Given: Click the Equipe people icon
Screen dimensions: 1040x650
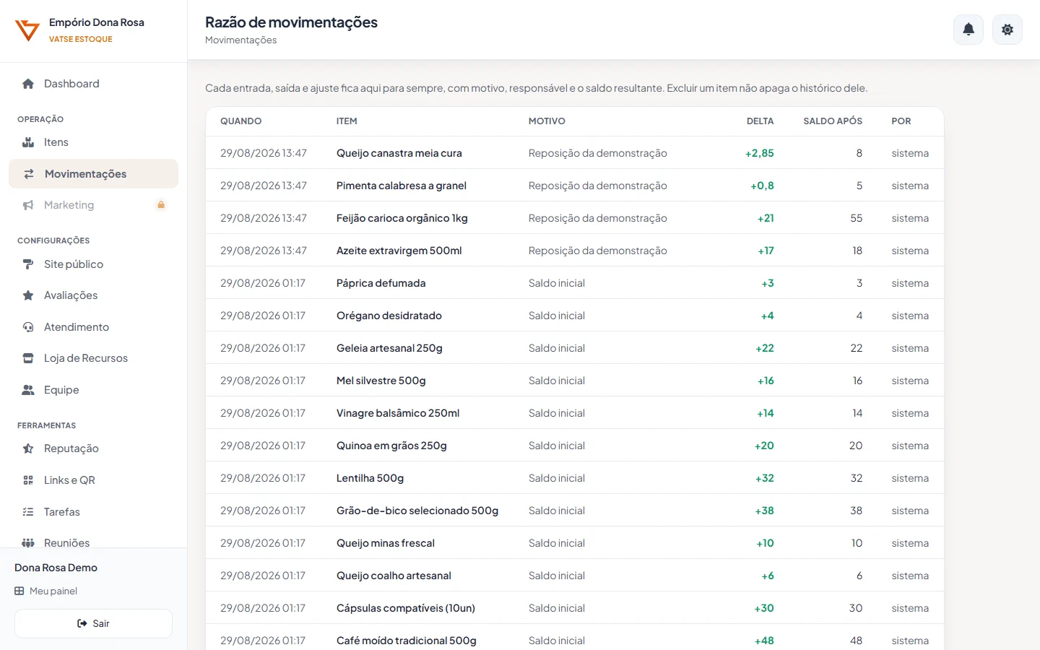Looking at the screenshot, I should pyautogui.click(x=28, y=390).
